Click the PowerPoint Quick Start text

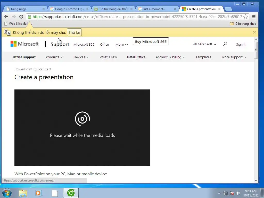coord(33,69)
